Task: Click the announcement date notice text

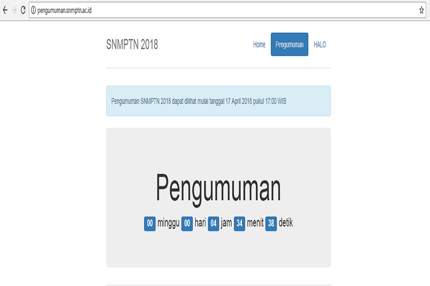Action: point(199,101)
